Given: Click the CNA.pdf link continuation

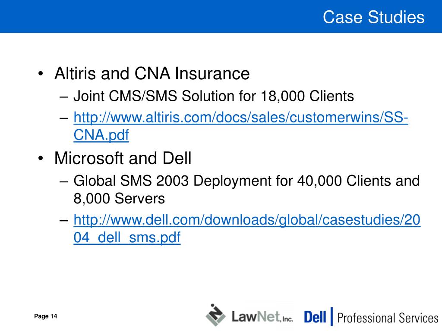Looking at the screenshot, I should click(x=101, y=135).
